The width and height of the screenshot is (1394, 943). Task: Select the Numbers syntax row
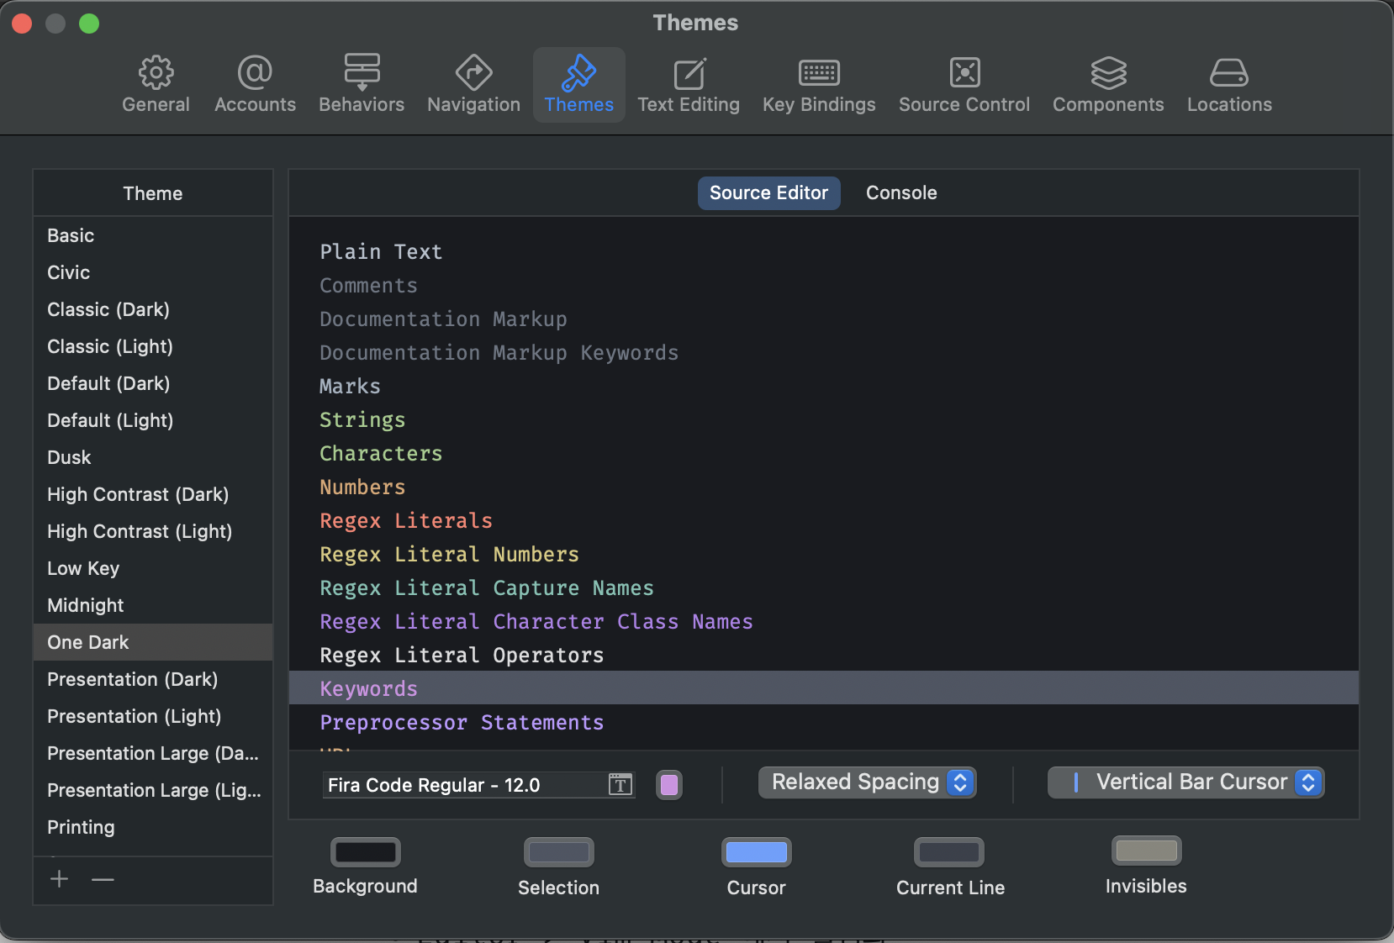pyautogui.click(x=824, y=487)
